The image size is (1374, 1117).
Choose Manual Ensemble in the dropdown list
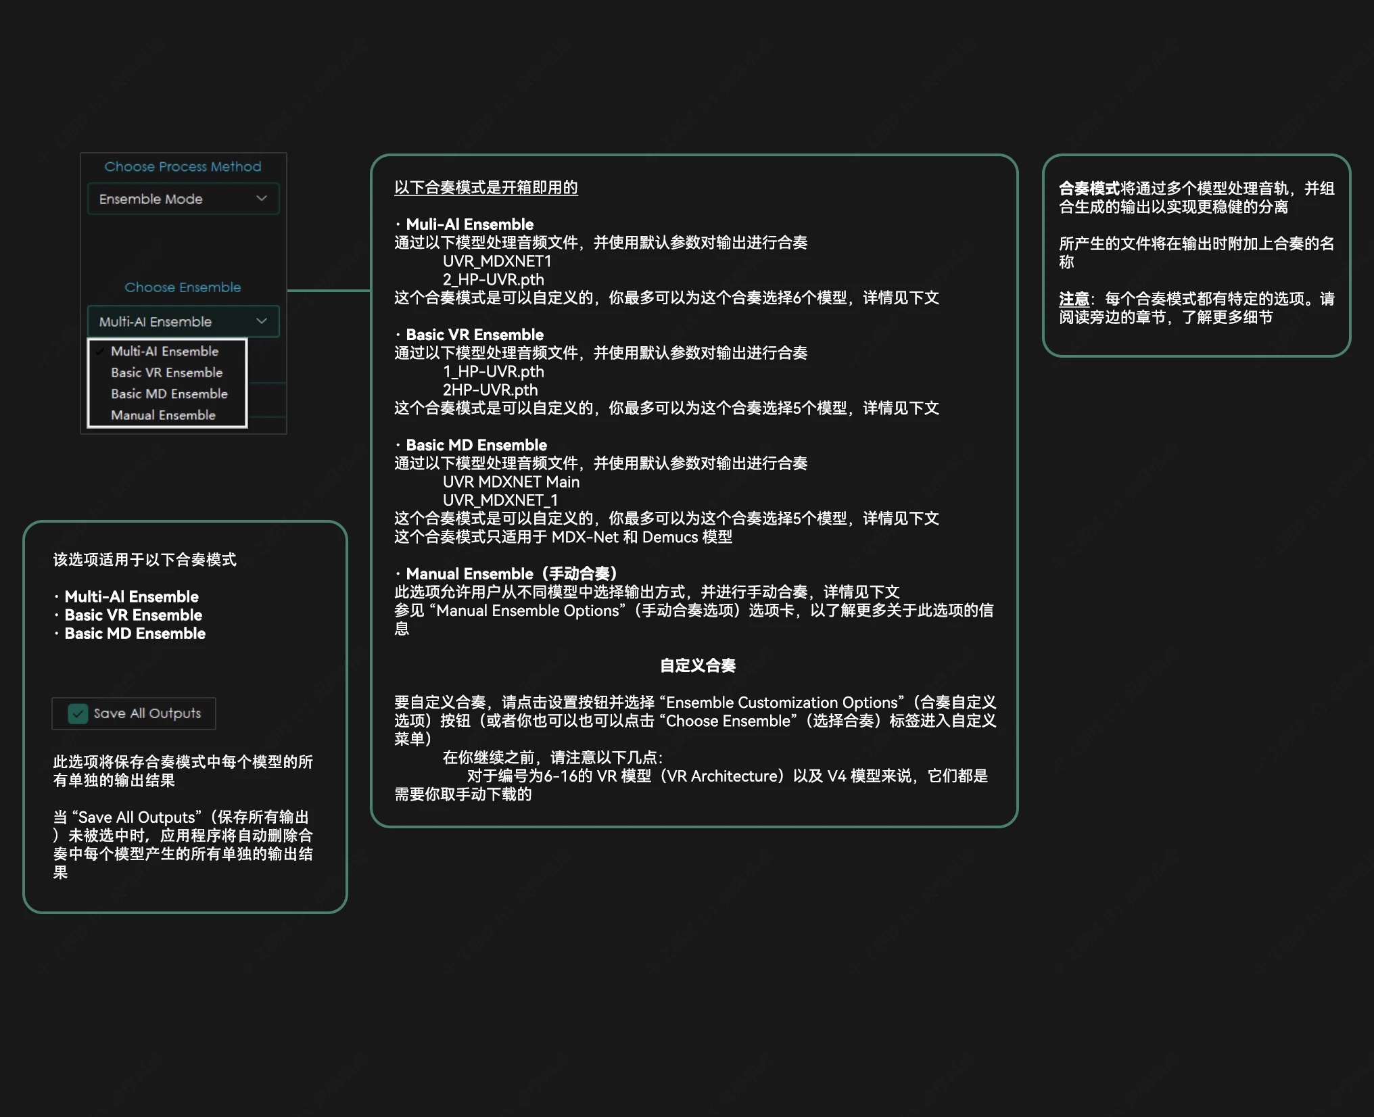[x=163, y=415]
